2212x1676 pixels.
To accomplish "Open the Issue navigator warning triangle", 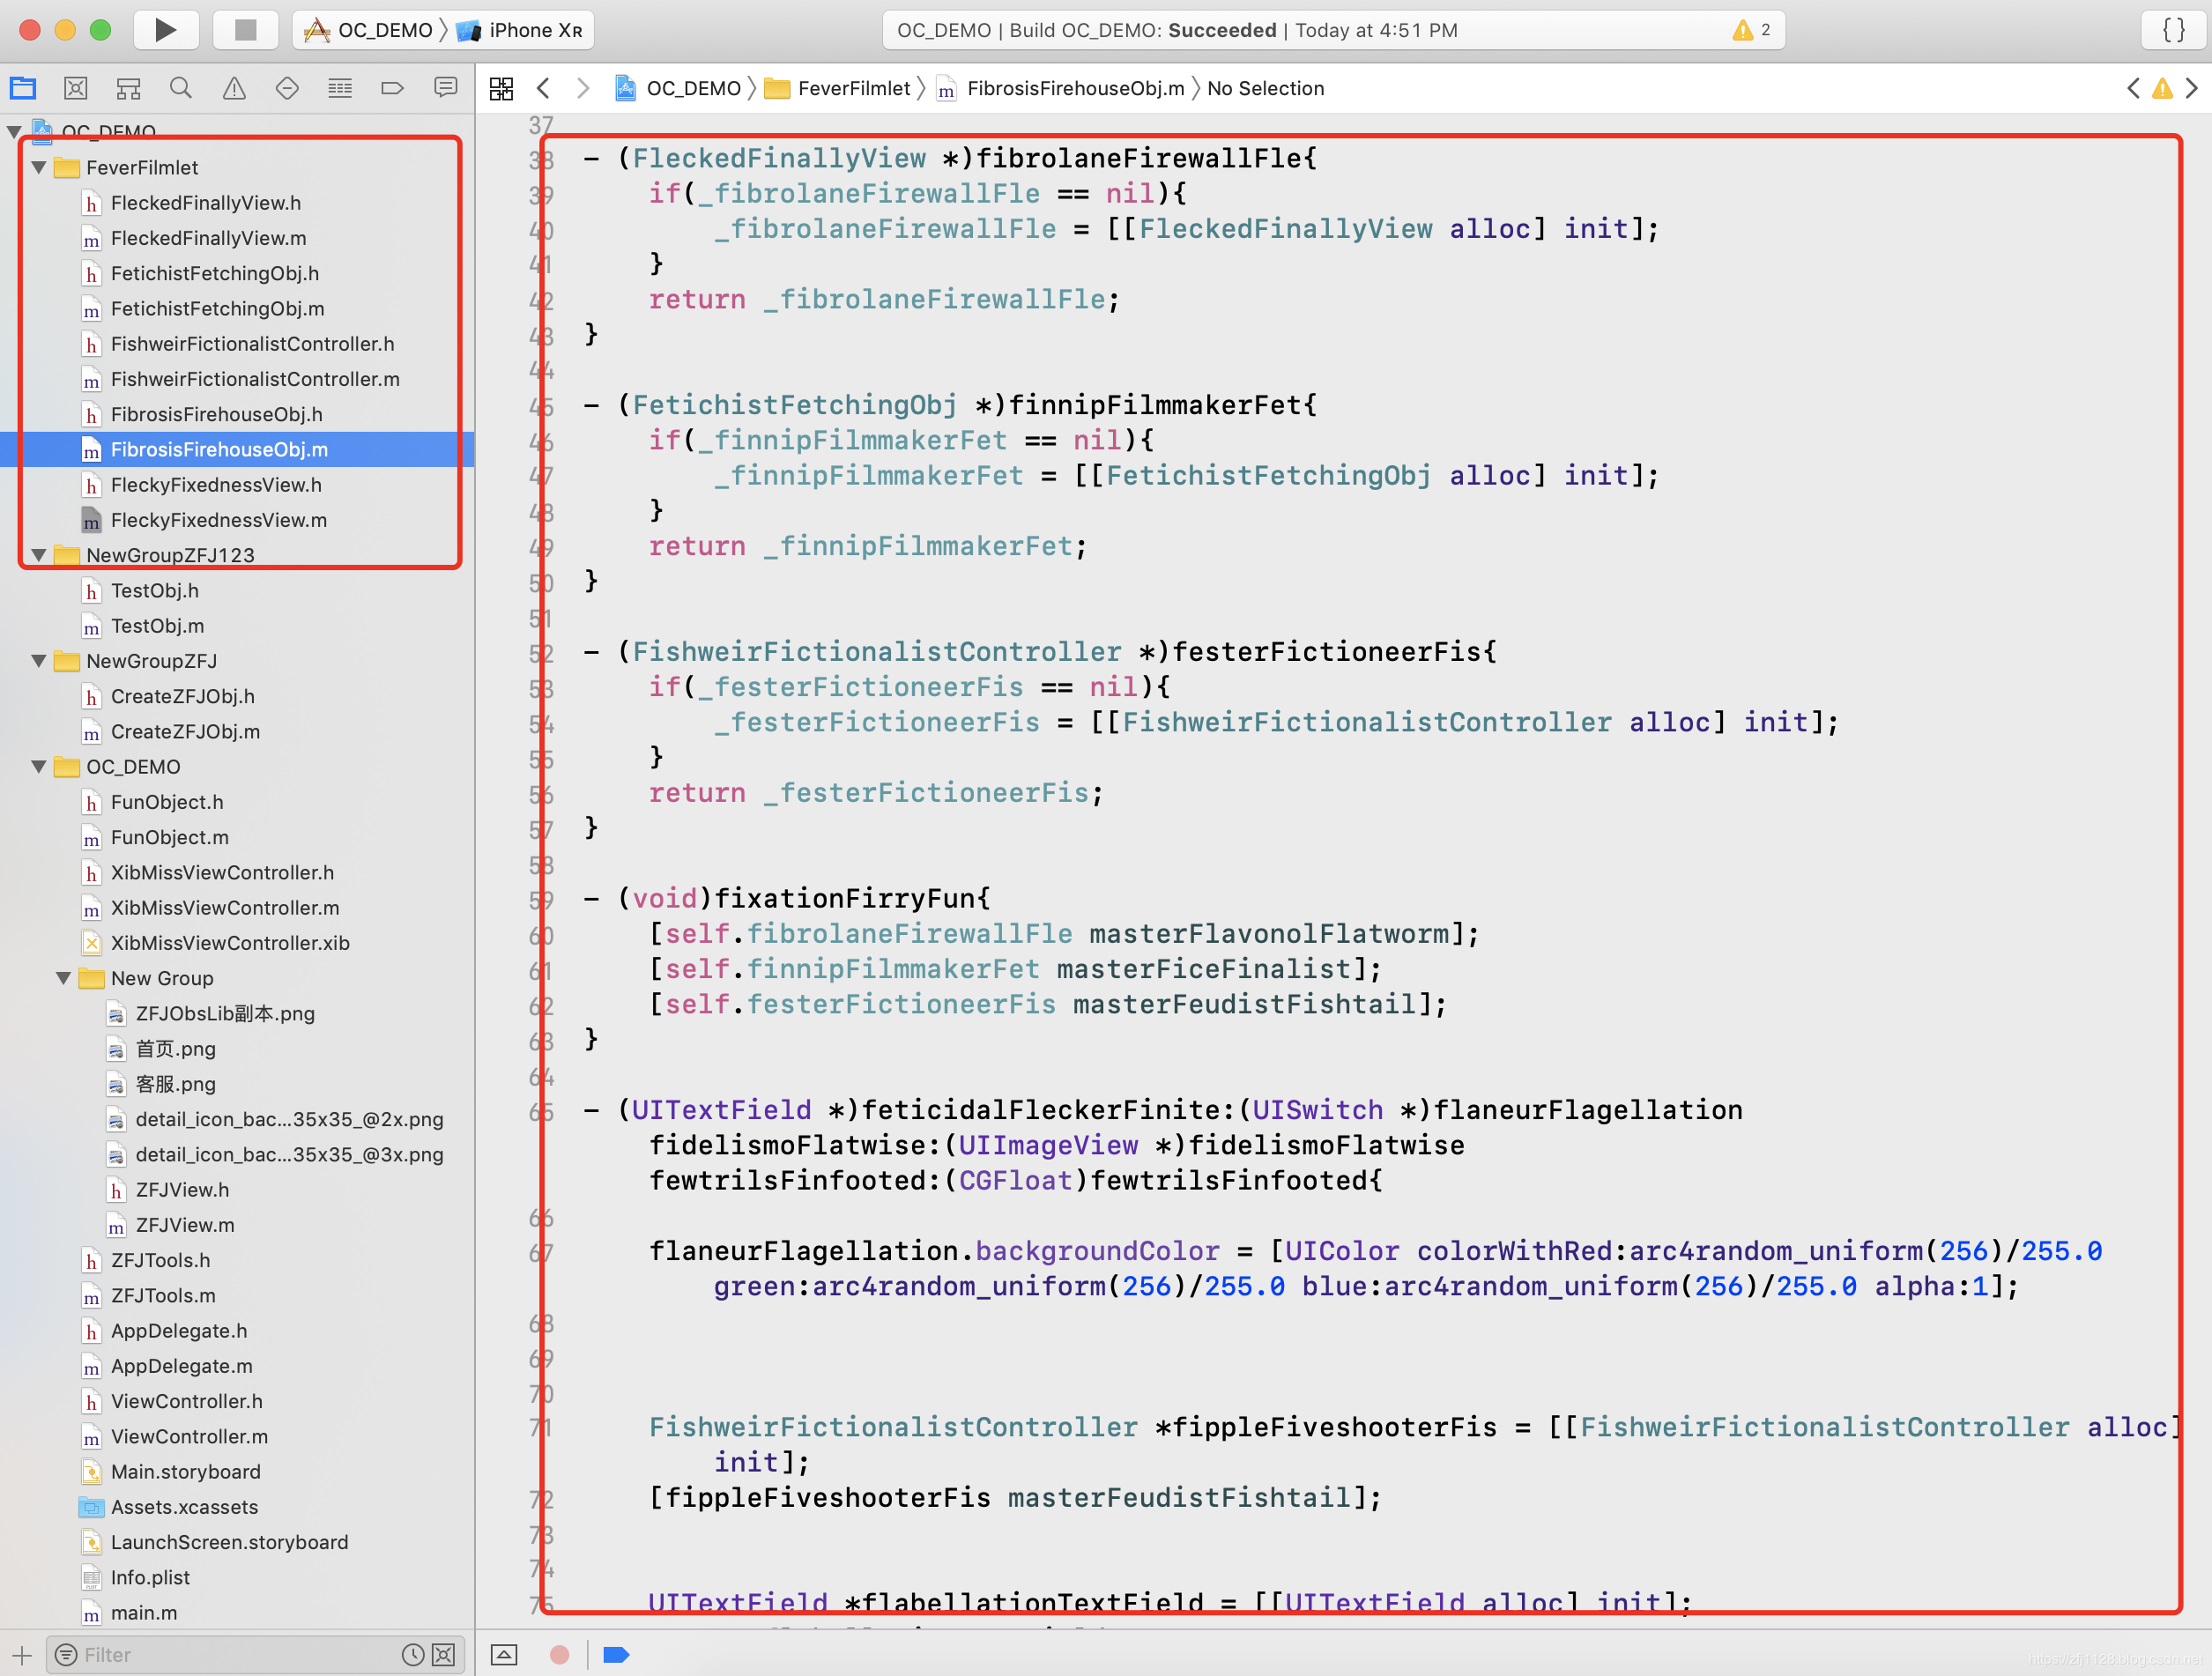I will pyautogui.click(x=234, y=88).
